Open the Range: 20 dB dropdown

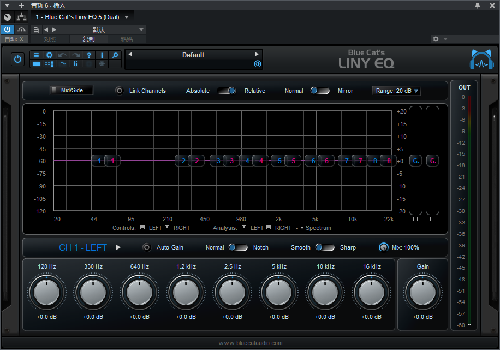(x=396, y=91)
